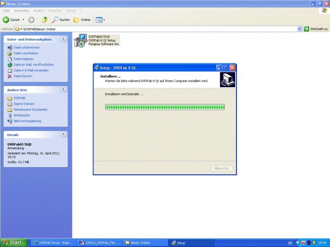This screenshot has width=330, height=247.
Task: Toggle the Ordner folder tree view
Action: [x=82, y=19]
